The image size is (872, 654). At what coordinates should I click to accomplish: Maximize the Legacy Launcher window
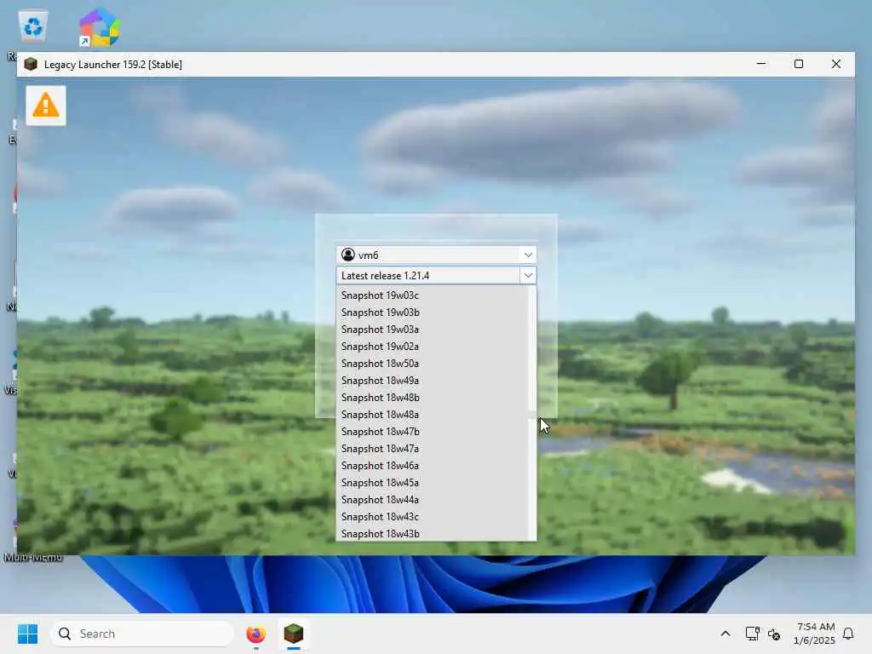[799, 64]
